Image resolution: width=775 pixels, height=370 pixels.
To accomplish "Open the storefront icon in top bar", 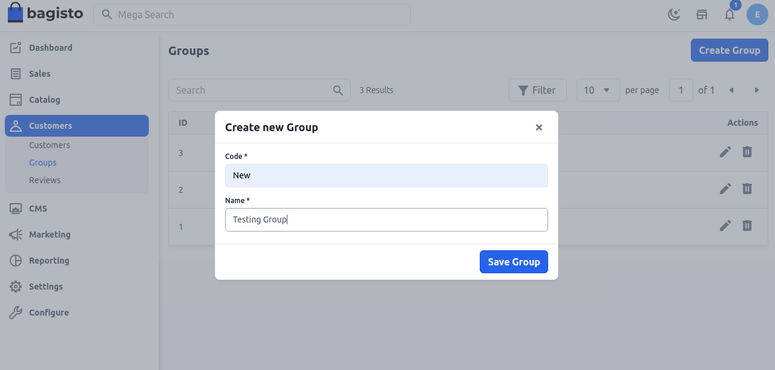I will click(x=702, y=14).
